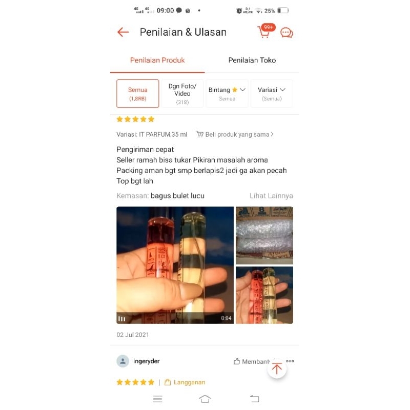The image size is (410, 410).
Task: Open ingeryder's profile avatar
Action: 122,361
